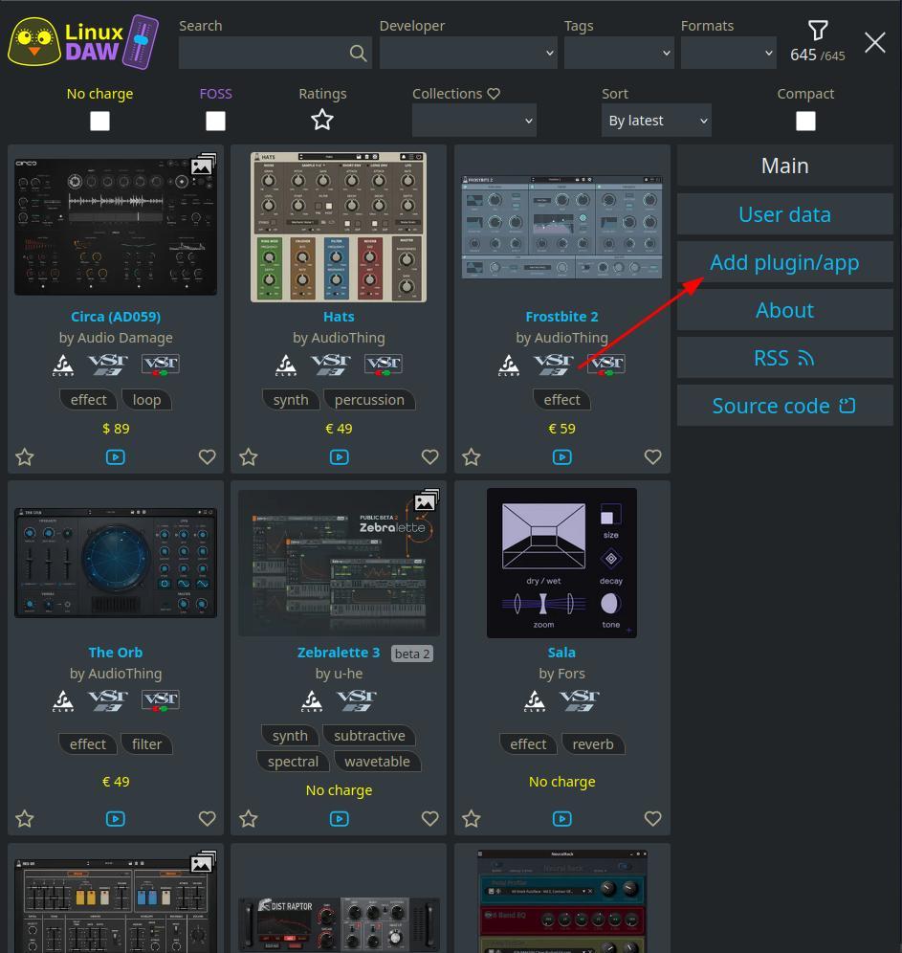Click the Linux DAW logo
Image resolution: width=902 pixels, height=953 pixels.
tap(83, 42)
